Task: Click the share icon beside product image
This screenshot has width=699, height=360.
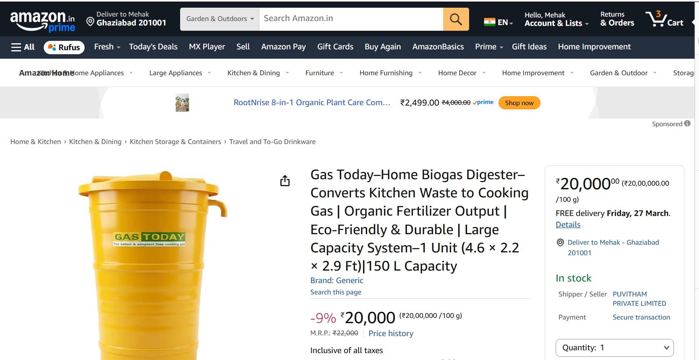Action: [285, 181]
